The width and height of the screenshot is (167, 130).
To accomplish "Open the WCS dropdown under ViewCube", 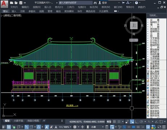I will click(x=134, y=40).
